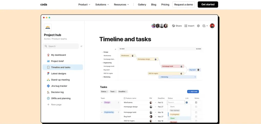This screenshot has height=124, width=261.
Task: Open the Solutions menu
Action: click(x=102, y=5)
